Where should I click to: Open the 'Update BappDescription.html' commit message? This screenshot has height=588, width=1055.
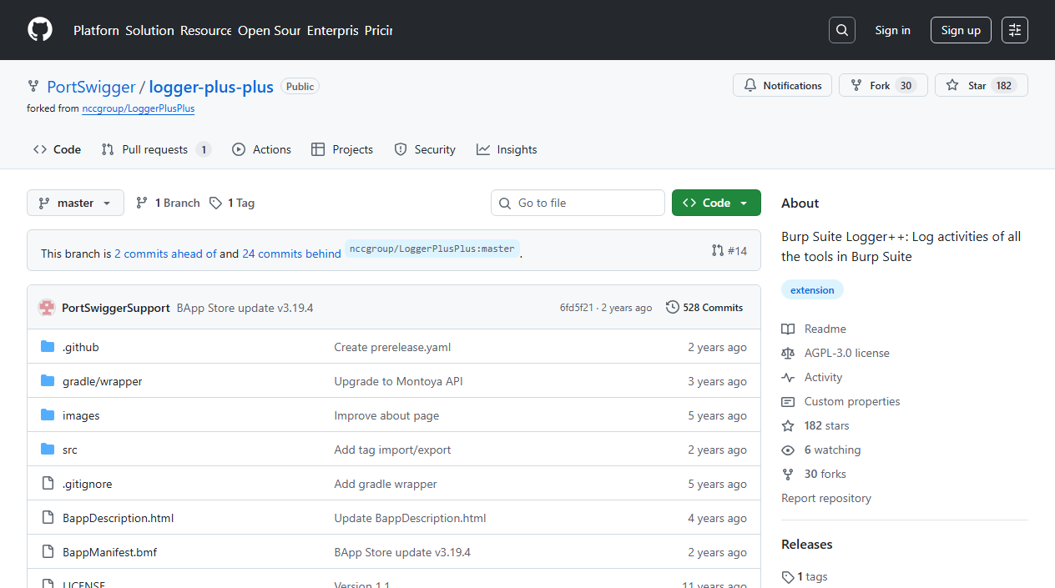(x=410, y=518)
